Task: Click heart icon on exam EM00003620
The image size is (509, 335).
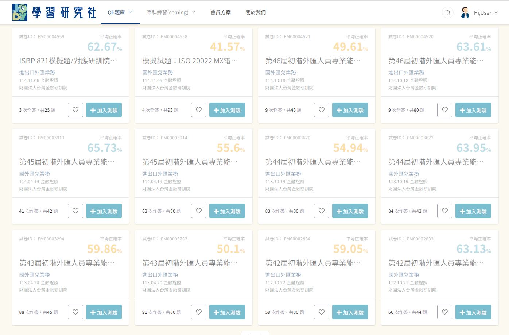Action: click(x=322, y=211)
